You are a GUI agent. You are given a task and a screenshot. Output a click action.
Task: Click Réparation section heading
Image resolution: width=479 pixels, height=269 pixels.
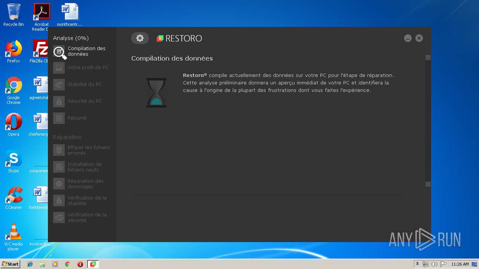67,137
